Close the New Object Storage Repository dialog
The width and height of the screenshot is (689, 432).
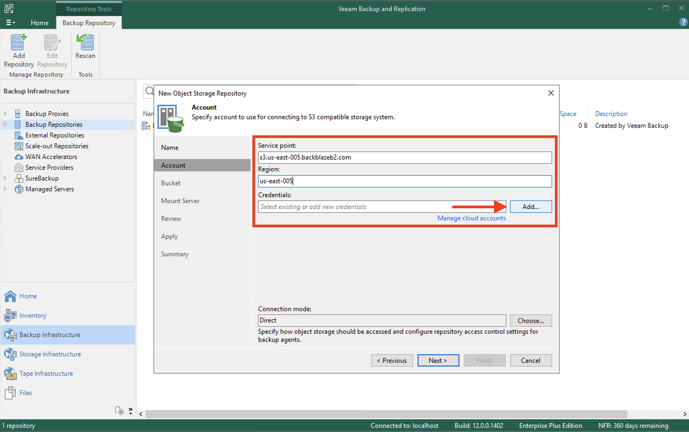(x=551, y=93)
